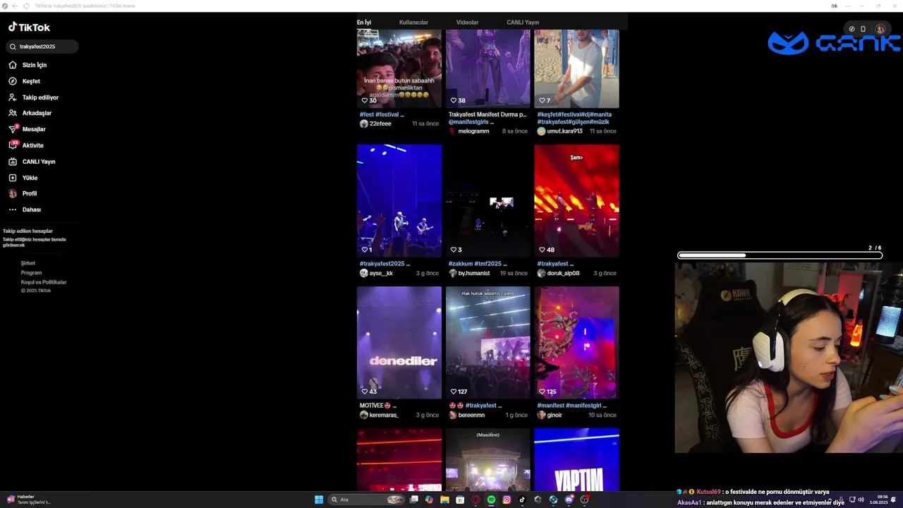Open the video with 125 likes
Viewport: 903px width, 508px height.
(576, 343)
